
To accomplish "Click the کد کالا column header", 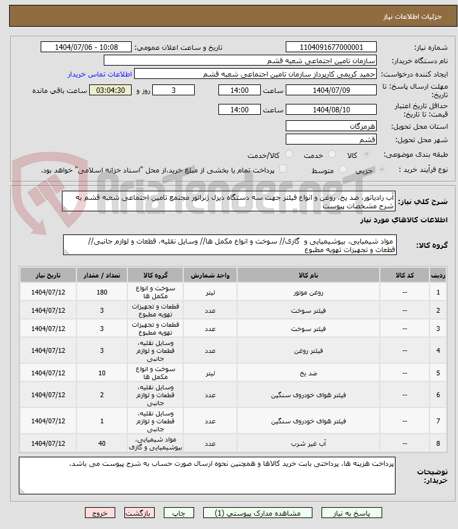I will (x=405, y=275).
